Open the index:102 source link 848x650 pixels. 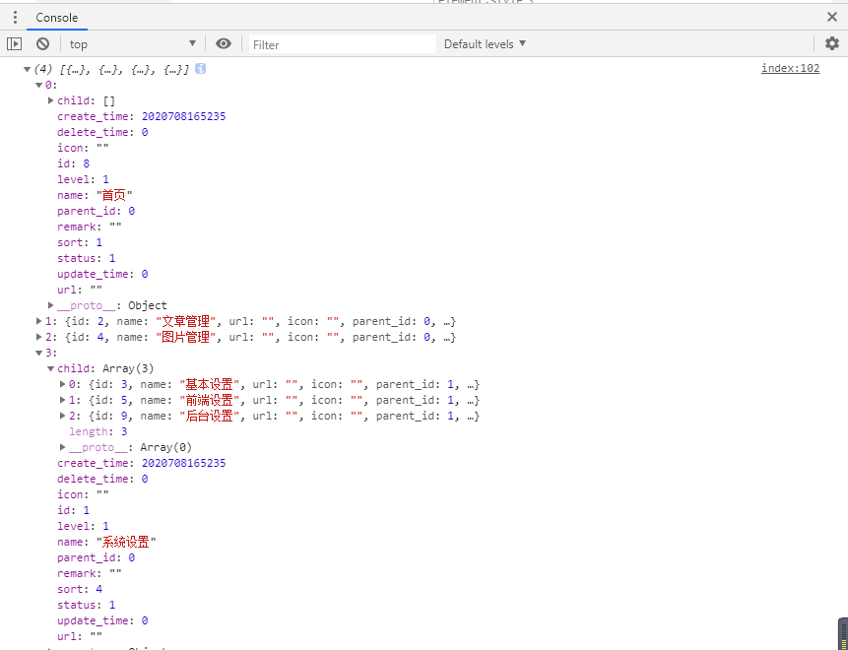pyautogui.click(x=790, y=68)
